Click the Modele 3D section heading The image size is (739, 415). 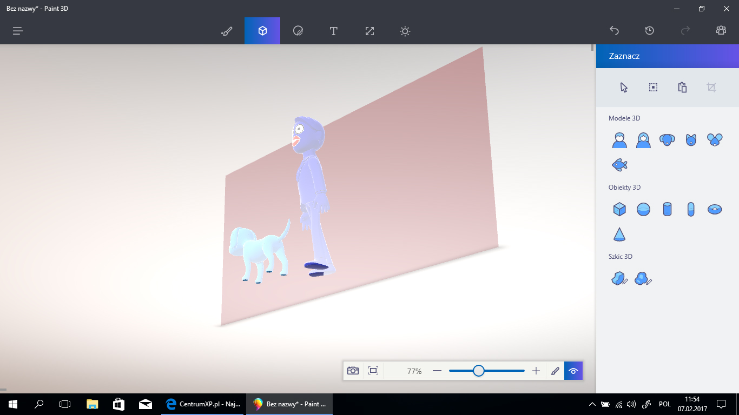pos(624,118)
